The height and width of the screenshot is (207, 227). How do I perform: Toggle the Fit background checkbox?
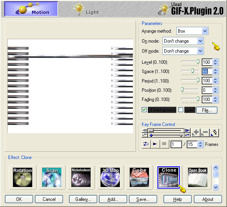[144, 110]
